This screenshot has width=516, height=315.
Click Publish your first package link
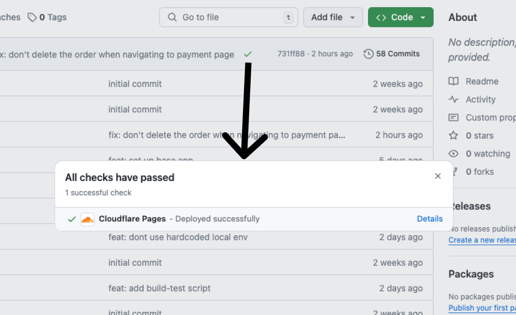click(482, 308)
